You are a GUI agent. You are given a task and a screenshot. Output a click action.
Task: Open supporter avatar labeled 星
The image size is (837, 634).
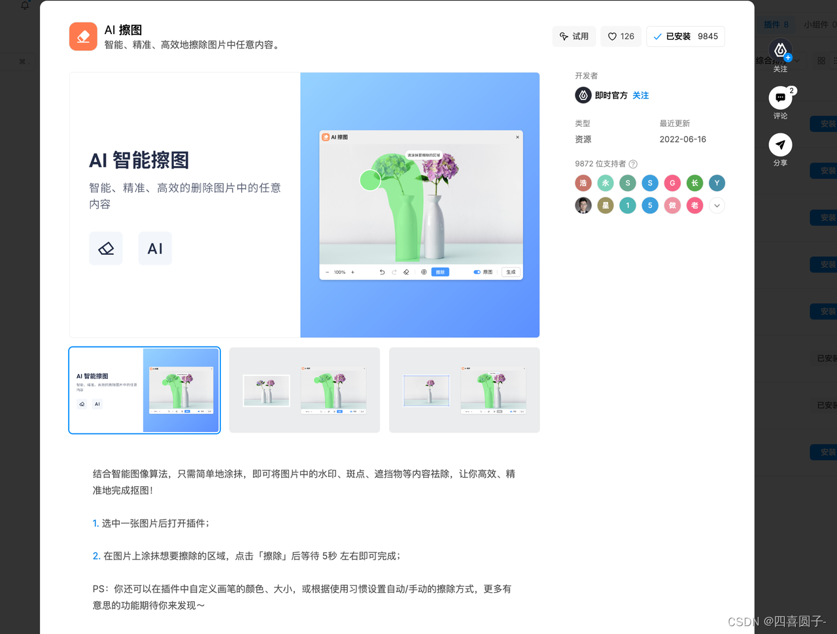606,205
